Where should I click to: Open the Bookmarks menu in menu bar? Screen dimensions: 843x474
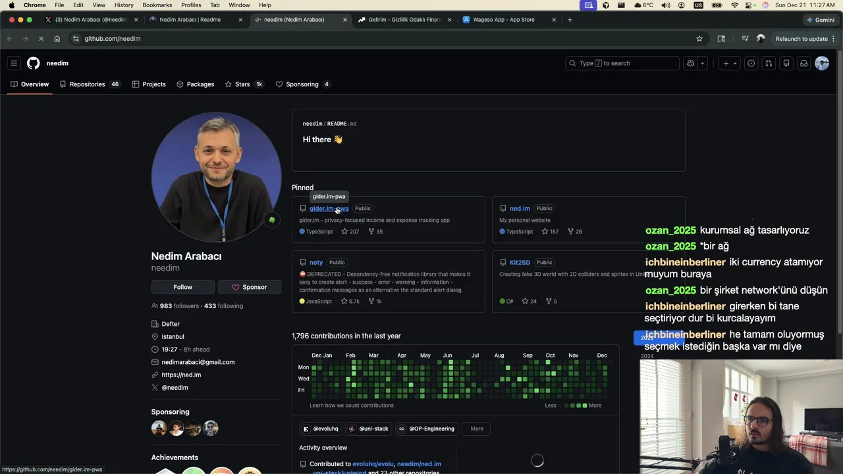click(157, 5)
